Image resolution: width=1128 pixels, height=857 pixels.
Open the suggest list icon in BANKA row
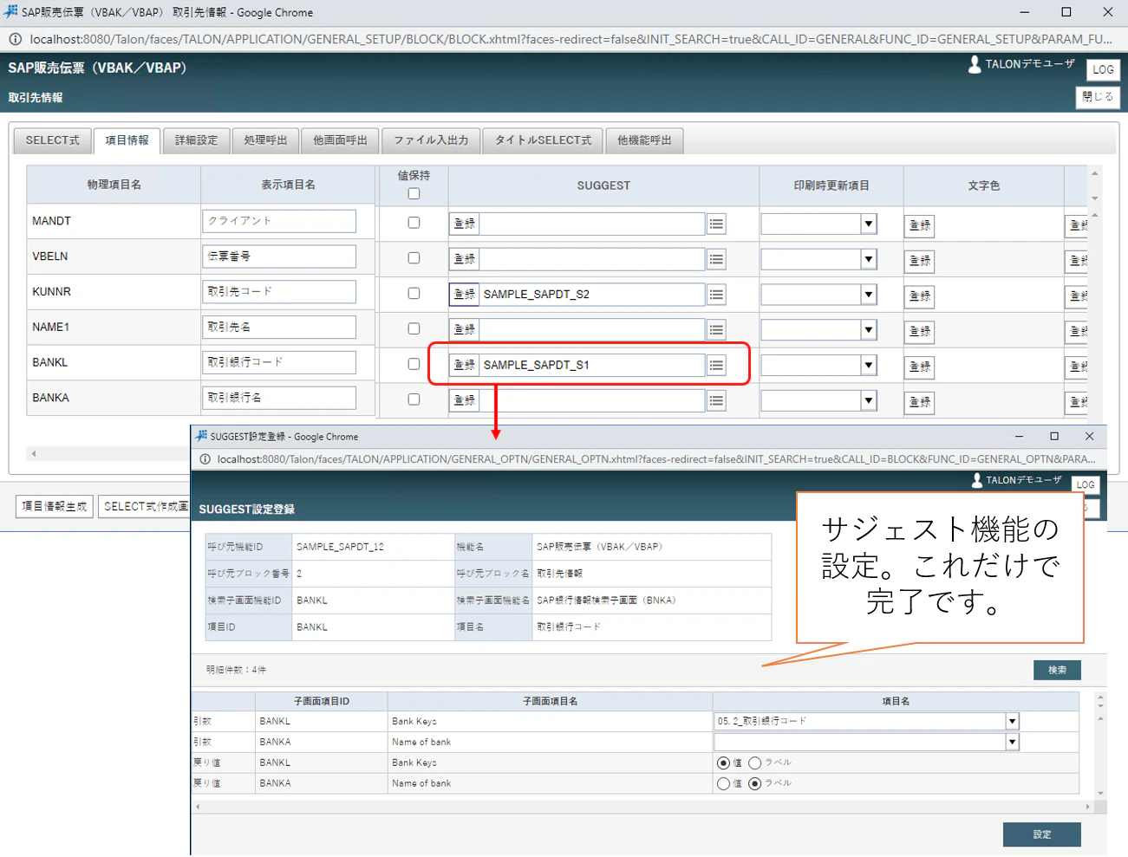tap(716, 400)
